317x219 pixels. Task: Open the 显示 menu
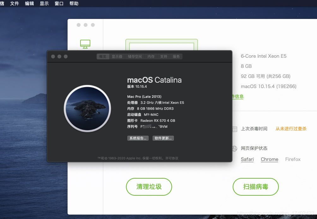point(44,3)
